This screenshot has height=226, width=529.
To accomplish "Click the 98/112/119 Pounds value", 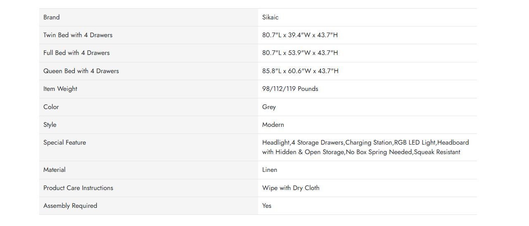I will (290, 89).
